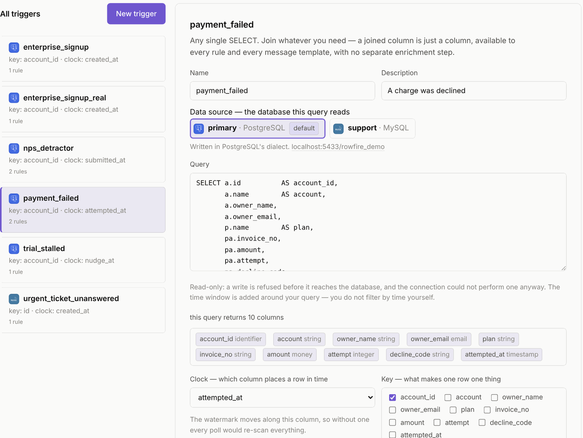Open the Clock column dropdown
Screen dimensions: 583x438
coord(282,398)
